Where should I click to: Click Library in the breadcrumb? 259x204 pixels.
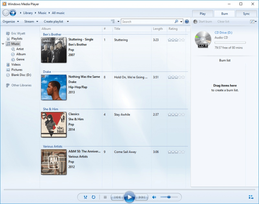(28, 13)
